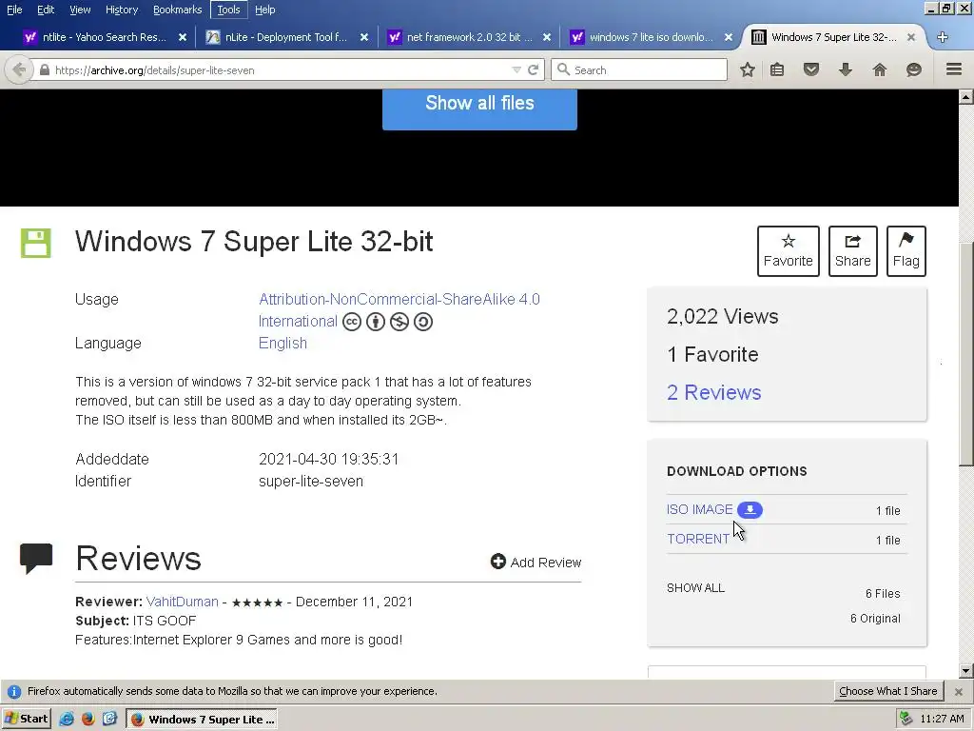Viewport: 974px width, 731px height.
Task: Open the TORRENT download link
Action: pos(698,539)
